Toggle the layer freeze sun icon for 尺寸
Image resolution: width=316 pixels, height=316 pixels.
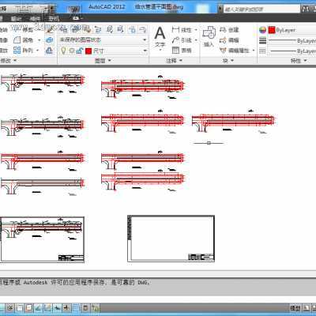[71, 51]
